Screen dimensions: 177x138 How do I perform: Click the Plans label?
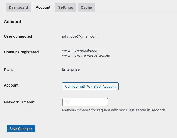pos(9,70)
